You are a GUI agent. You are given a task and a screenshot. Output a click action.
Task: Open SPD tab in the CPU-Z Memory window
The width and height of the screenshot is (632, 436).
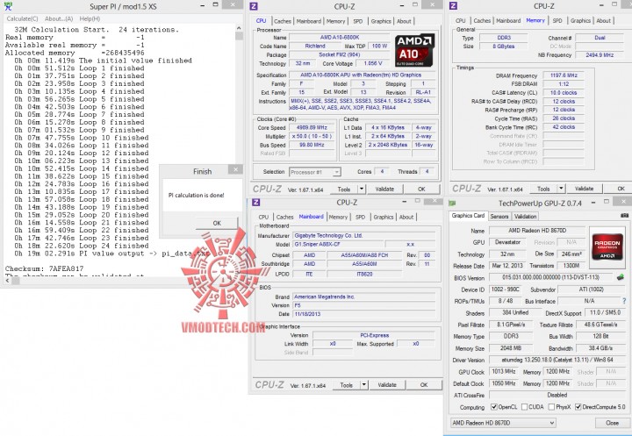pos(557,20)
